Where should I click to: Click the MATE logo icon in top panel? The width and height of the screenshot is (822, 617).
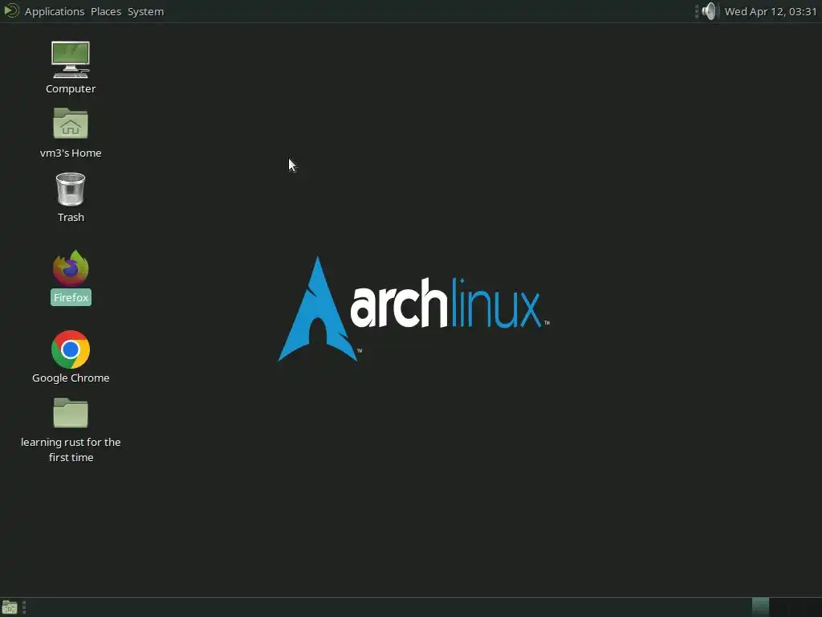coord(11,11)
